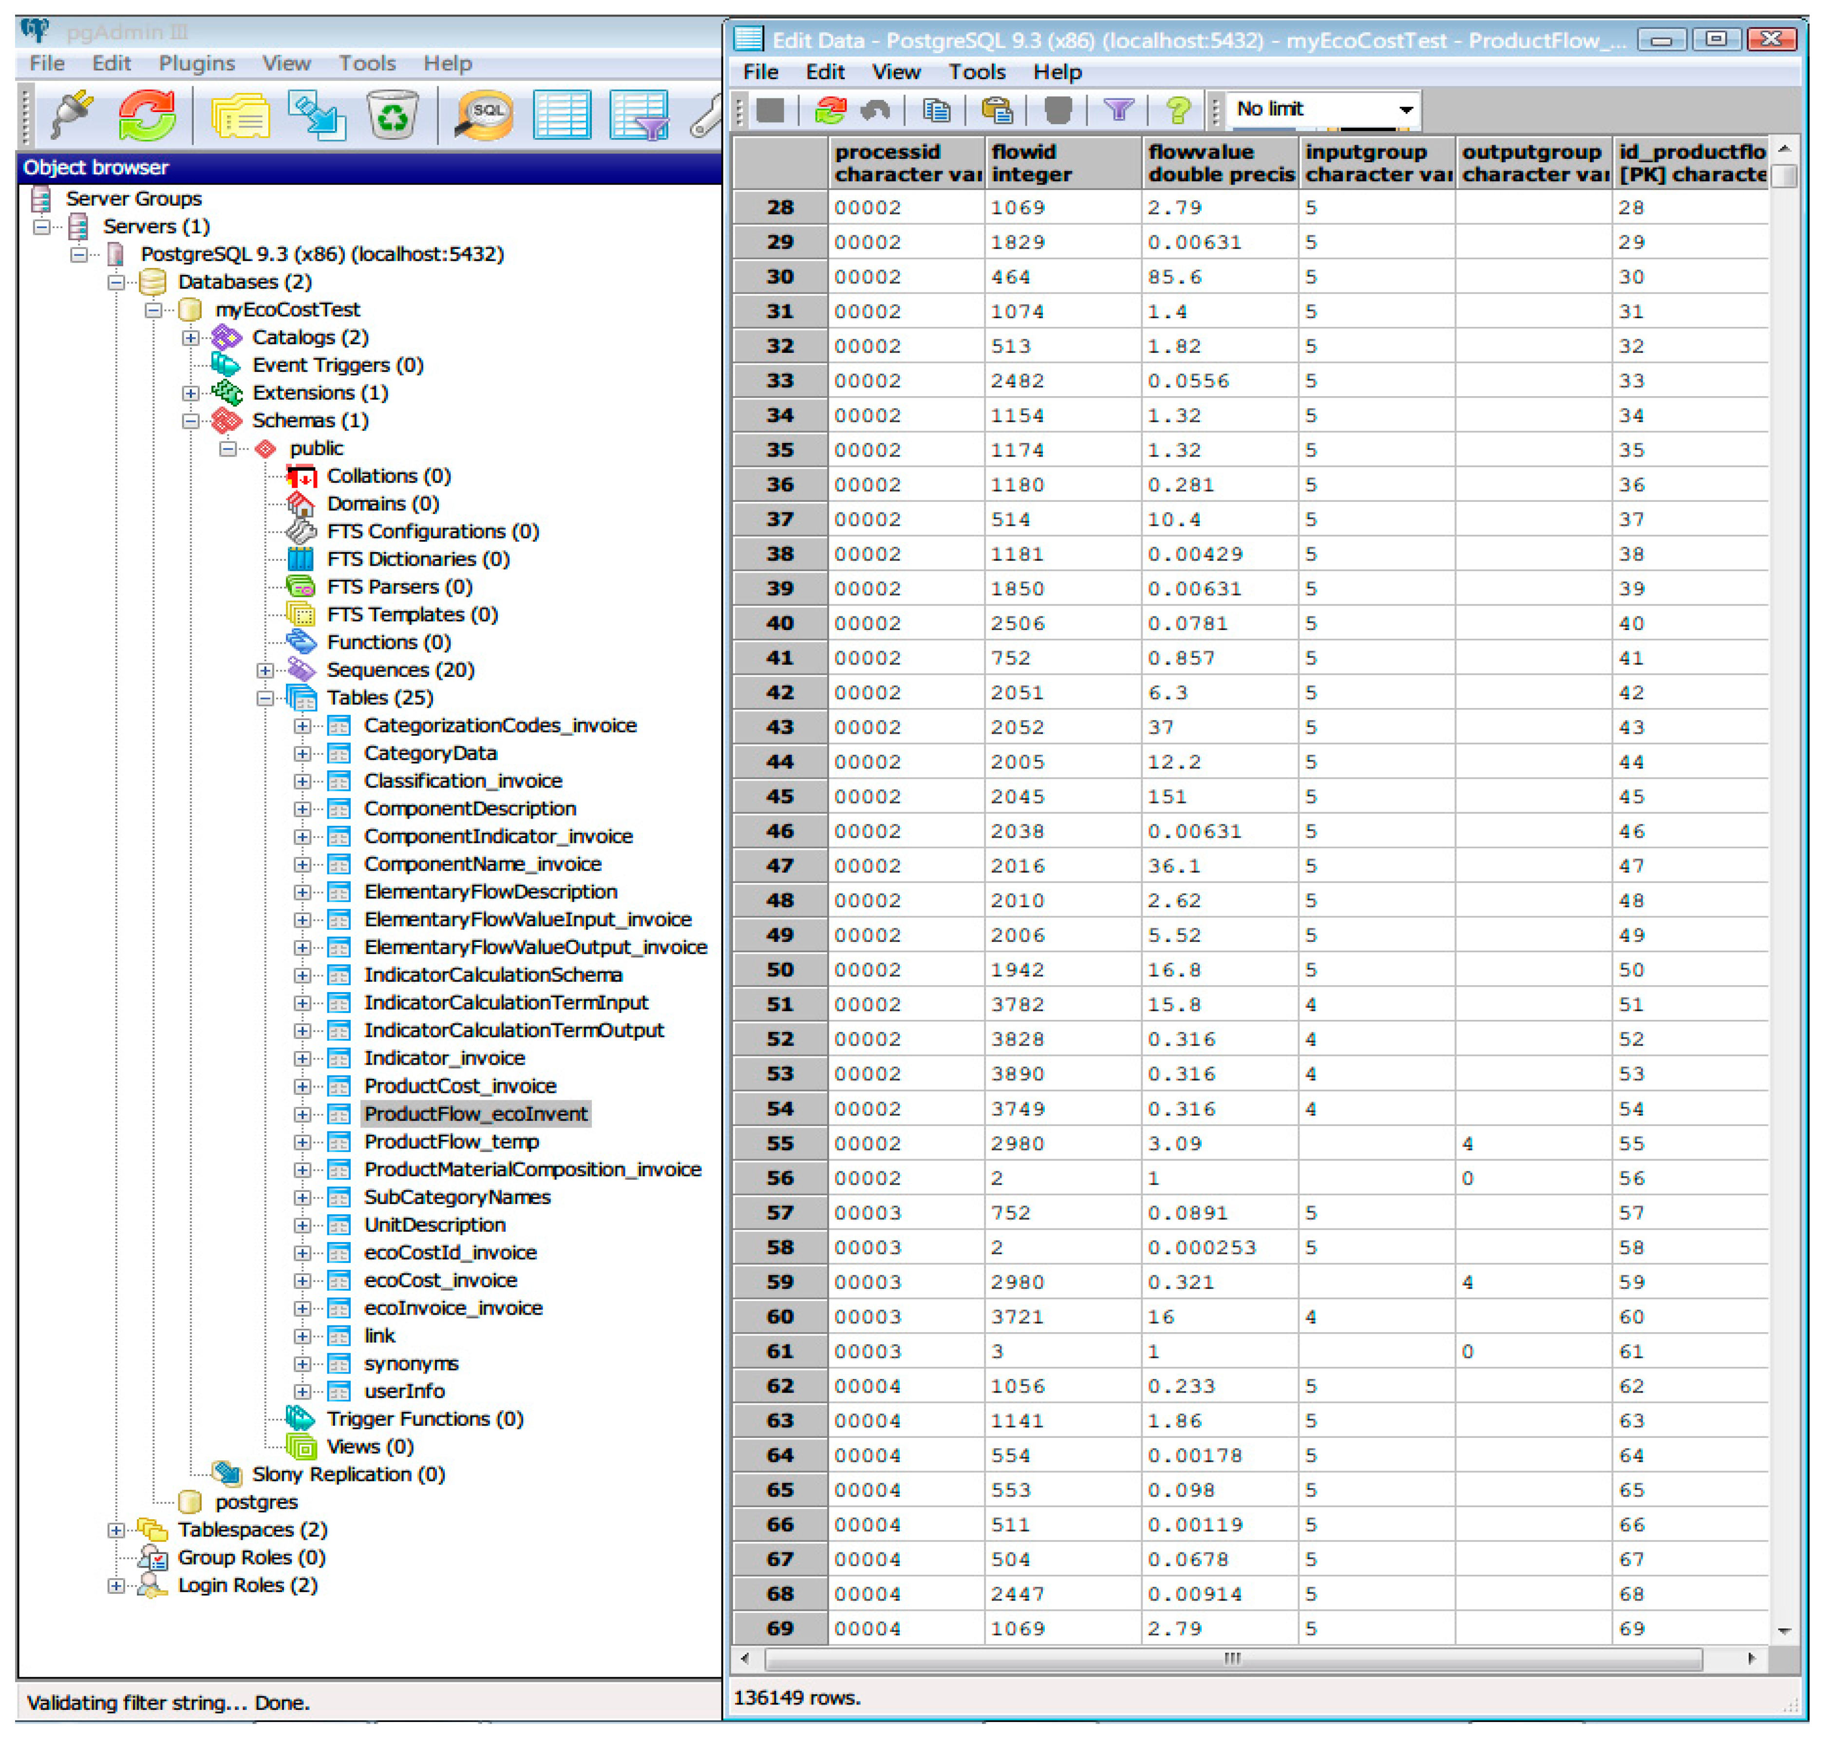Expand the Catalogs (2) node
The image size is (1831, 1741).
[x=190, y=338]
